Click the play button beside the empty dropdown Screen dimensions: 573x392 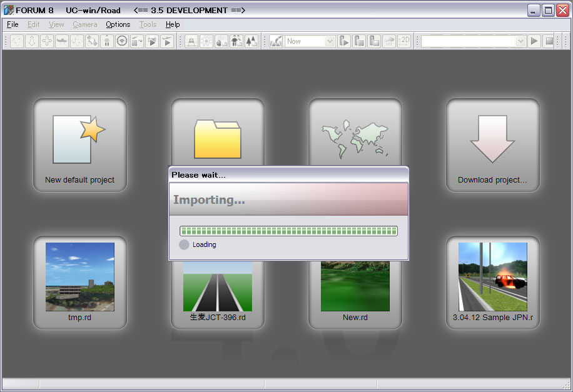coord(534,41)
